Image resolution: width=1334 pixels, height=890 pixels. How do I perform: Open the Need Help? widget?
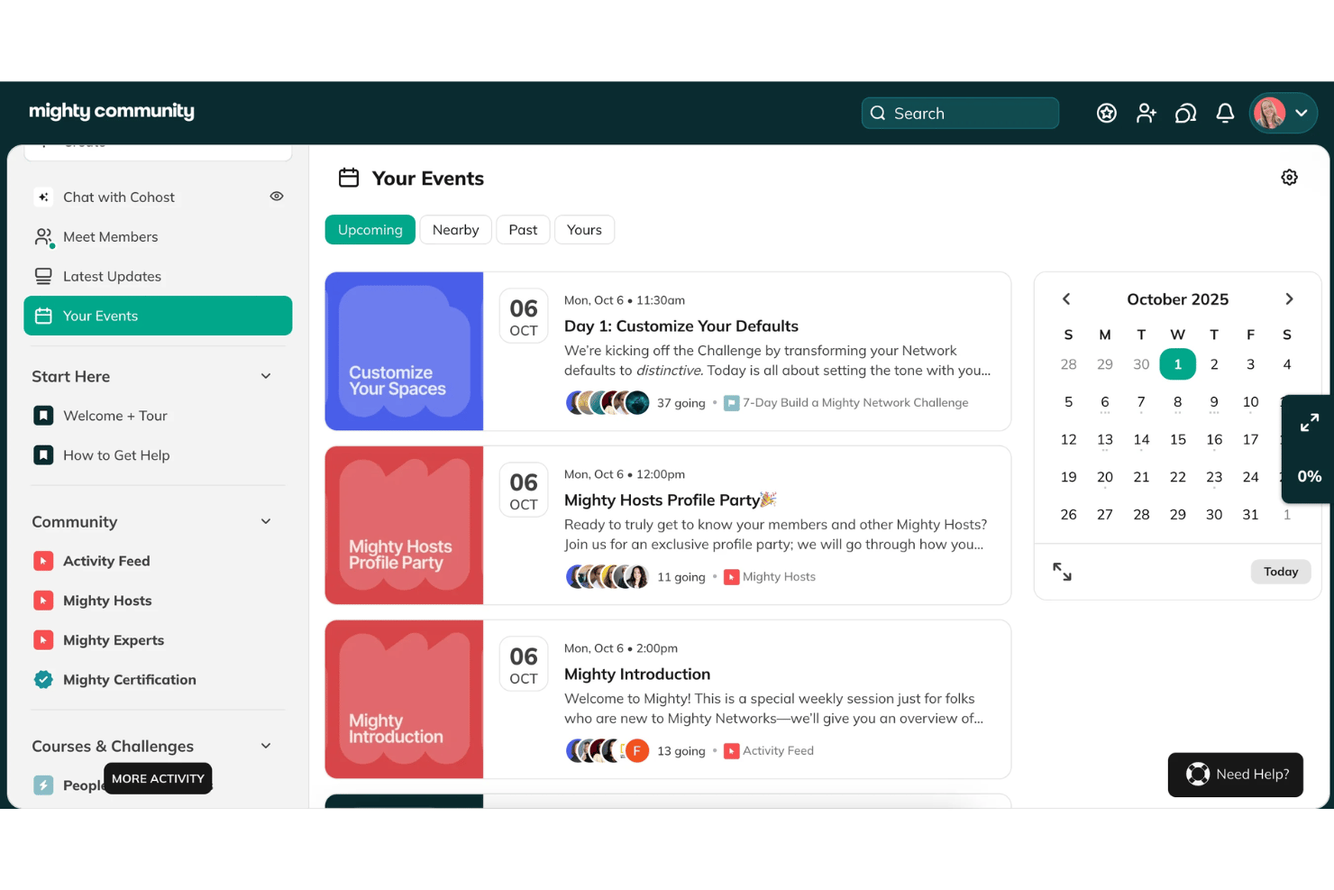click(1236, 775)
